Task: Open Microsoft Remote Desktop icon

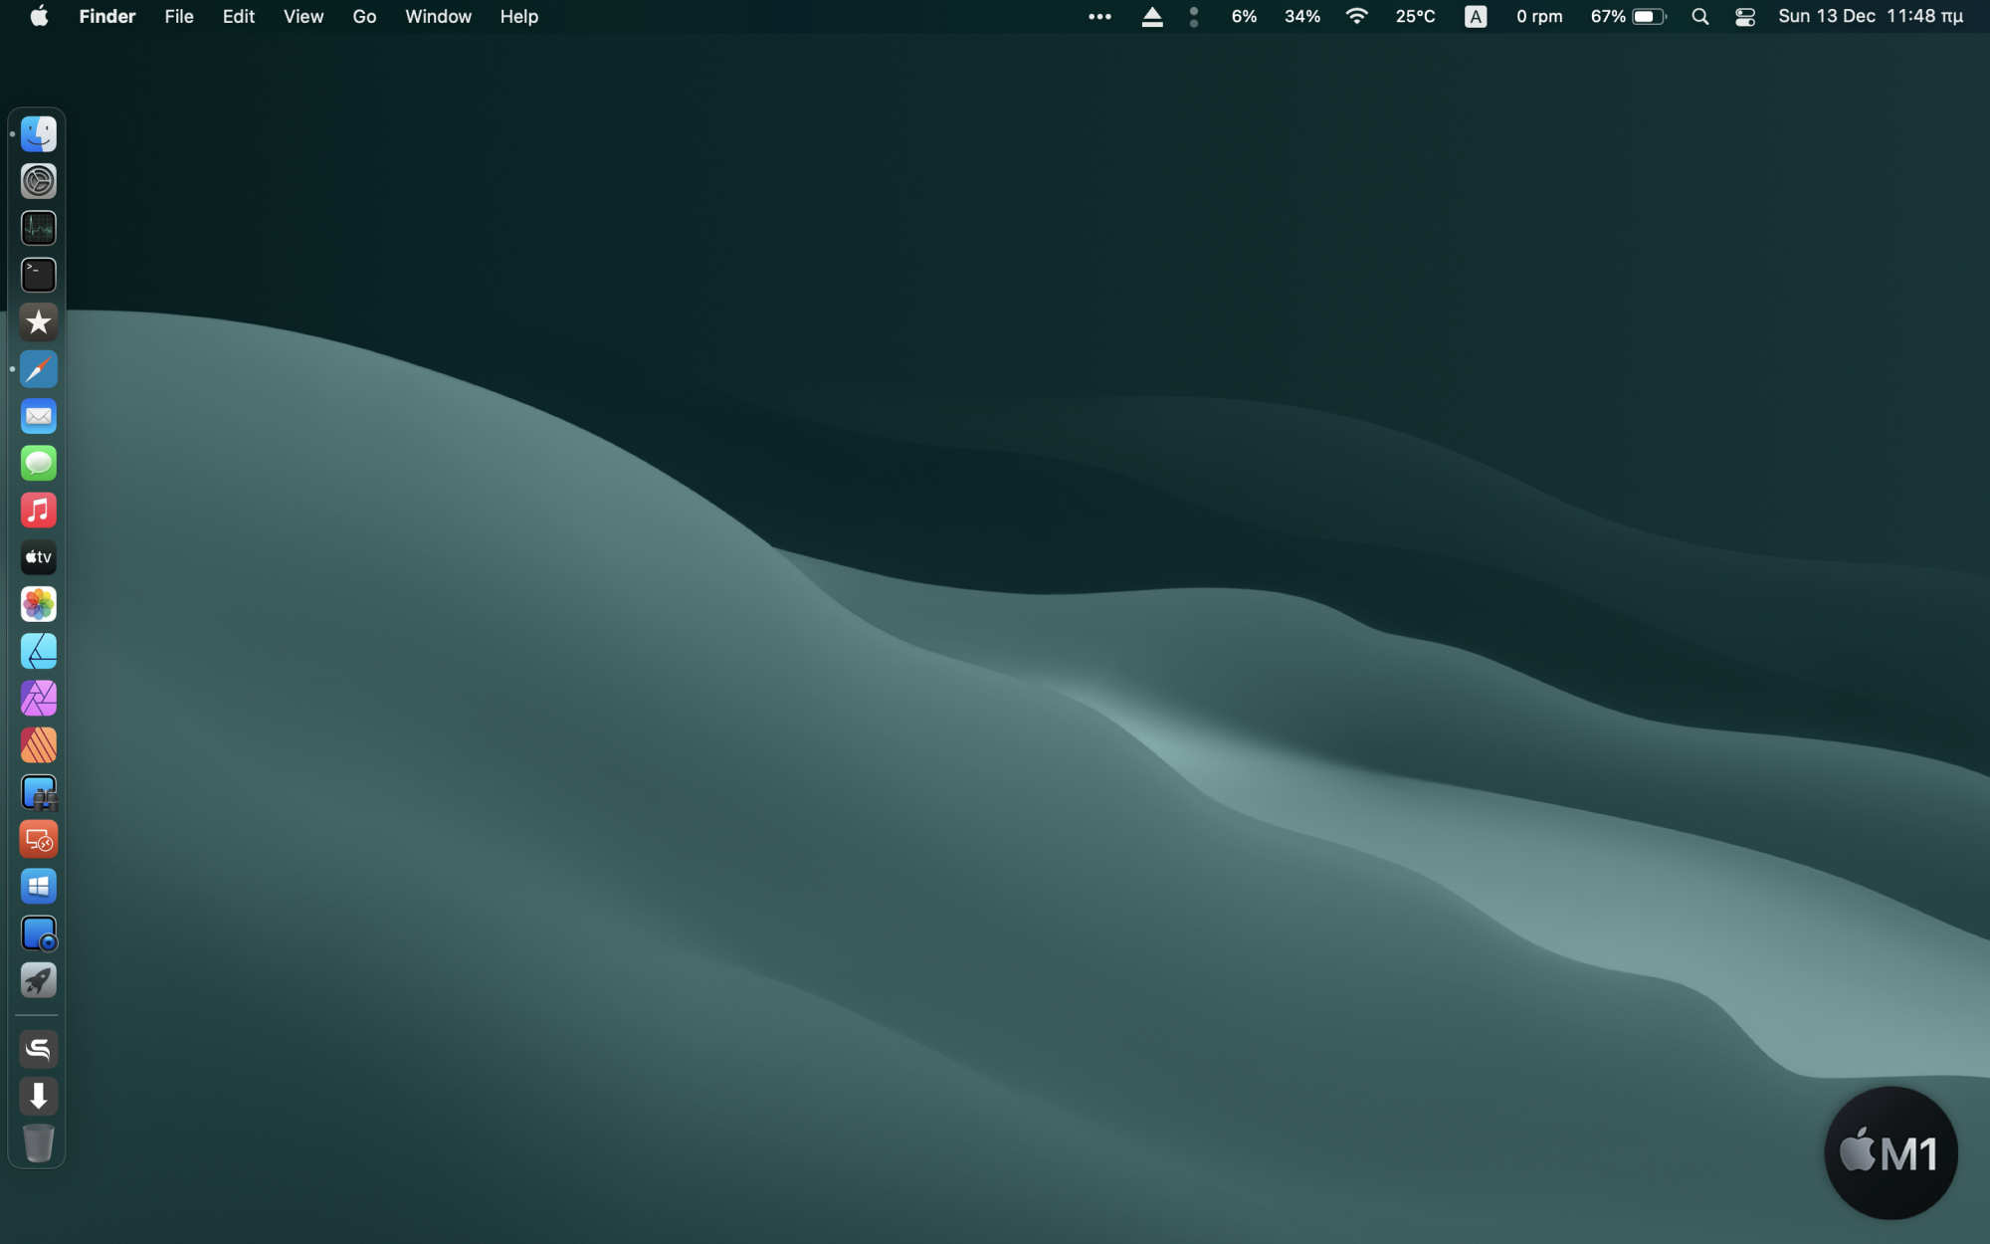Action: click(39, 839)
